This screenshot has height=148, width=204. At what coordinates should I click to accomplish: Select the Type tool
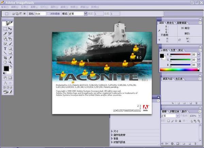5,49
